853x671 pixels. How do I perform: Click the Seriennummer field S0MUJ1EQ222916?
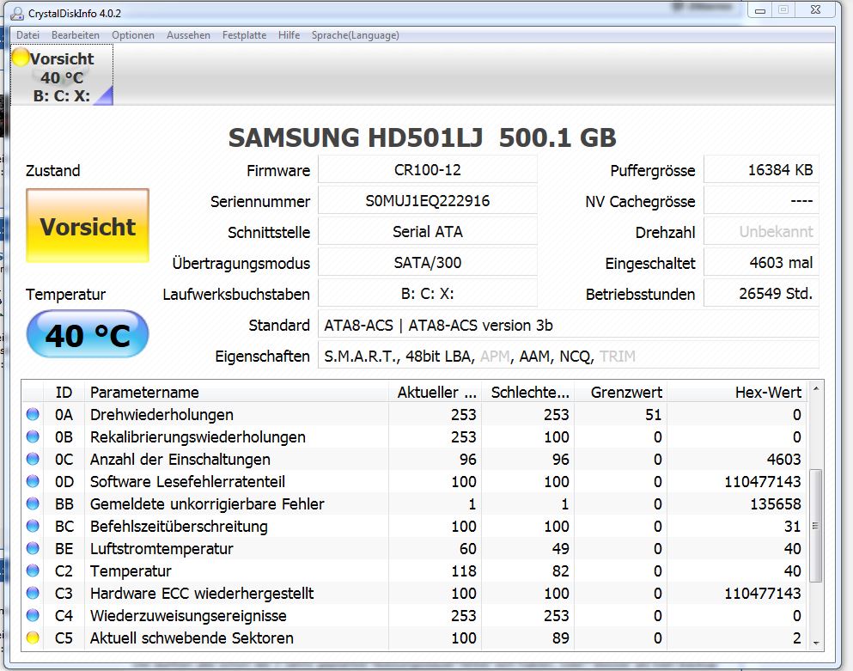[428, 201]
